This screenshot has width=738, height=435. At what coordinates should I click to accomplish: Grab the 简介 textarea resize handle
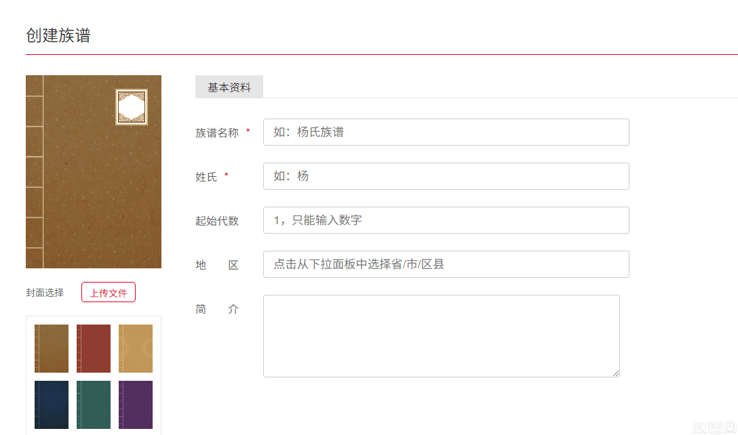[616, 373]
